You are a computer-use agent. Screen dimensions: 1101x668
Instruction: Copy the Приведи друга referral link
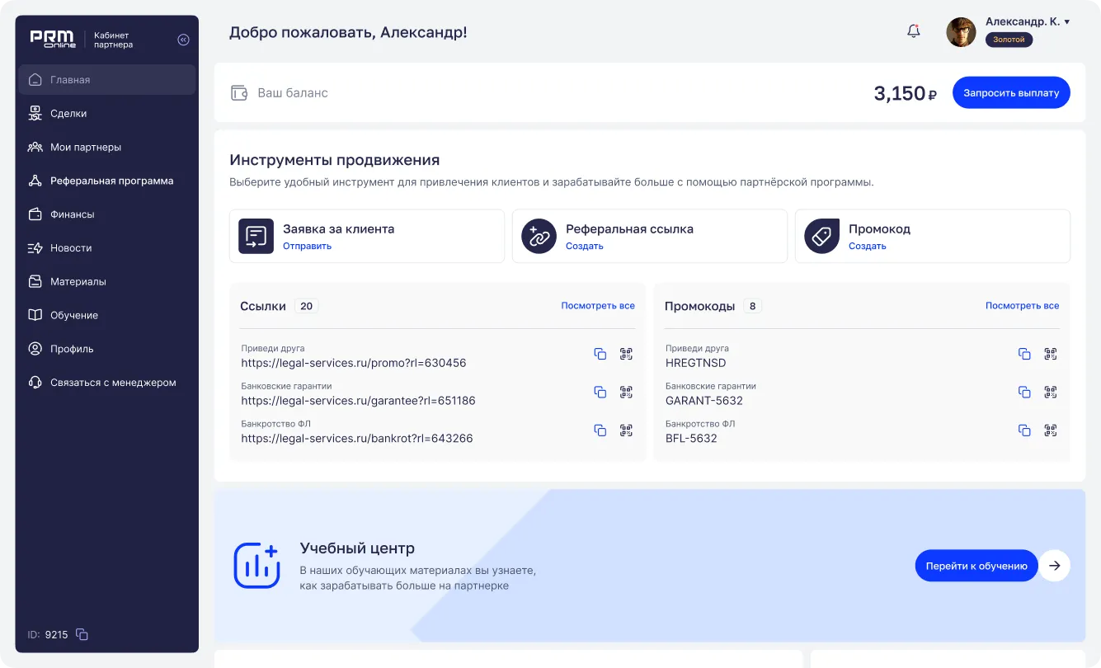(600, 354)
